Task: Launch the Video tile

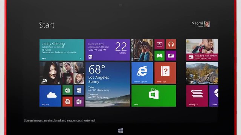Action: click(159, 44)
